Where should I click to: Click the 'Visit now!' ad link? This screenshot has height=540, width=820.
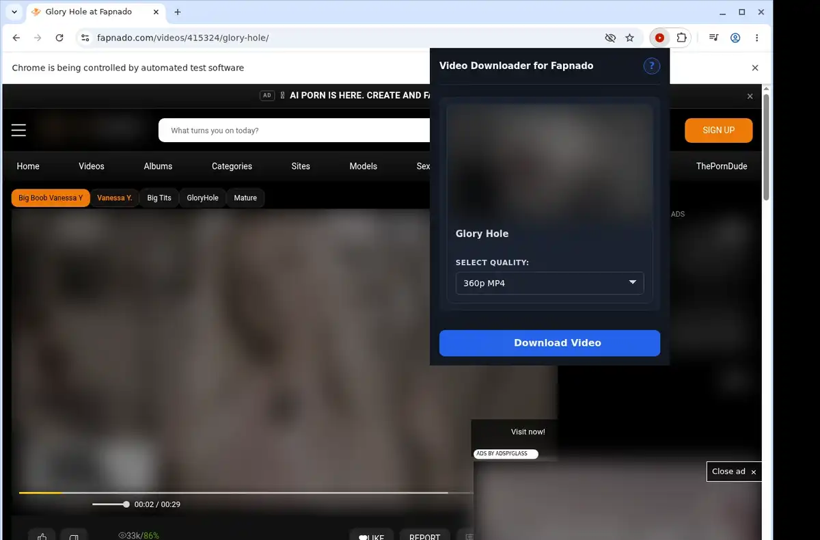(528, 432)
